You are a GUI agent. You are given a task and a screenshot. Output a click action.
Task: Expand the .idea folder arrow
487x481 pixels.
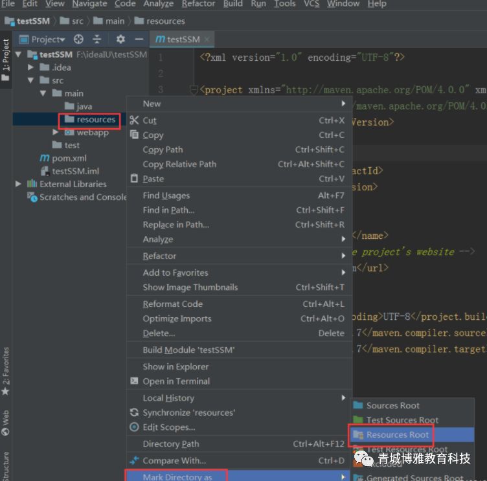[x=30, y=67]
